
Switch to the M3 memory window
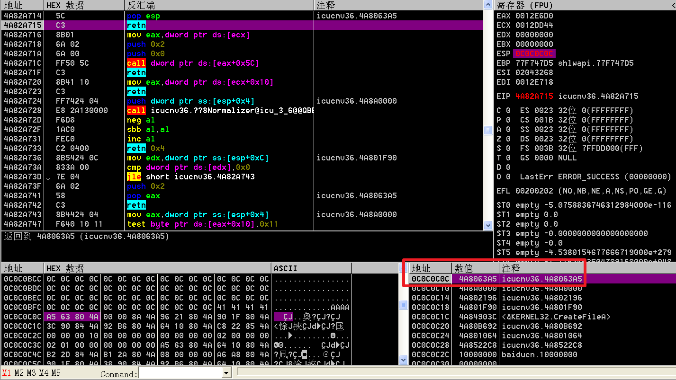31,373
